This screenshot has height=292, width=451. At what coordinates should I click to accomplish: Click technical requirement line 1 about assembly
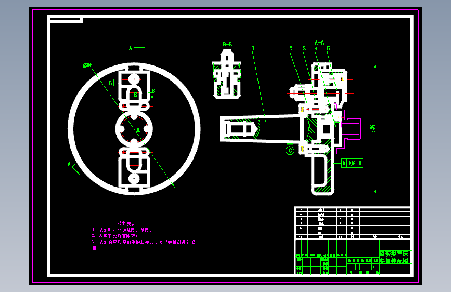tap(122, 230)
